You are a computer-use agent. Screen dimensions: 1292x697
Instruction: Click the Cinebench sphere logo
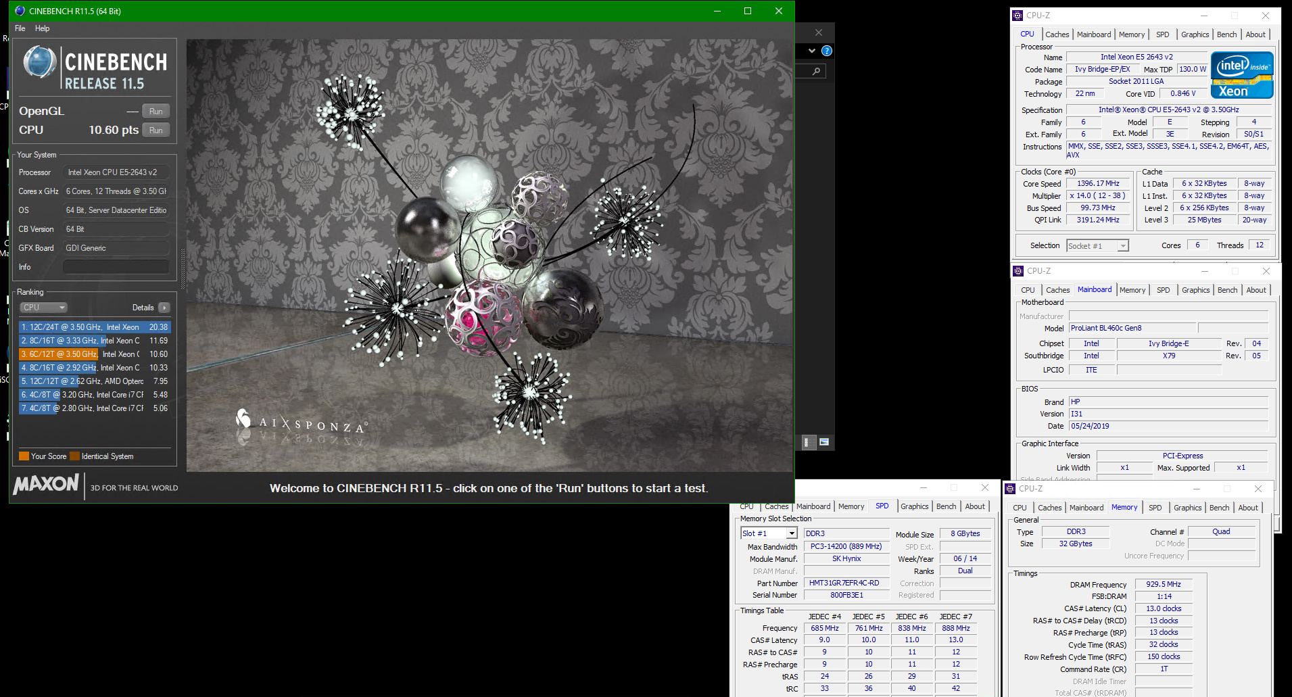pos(40,62)
